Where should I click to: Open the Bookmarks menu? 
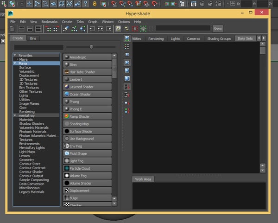[x=49, y=22]
